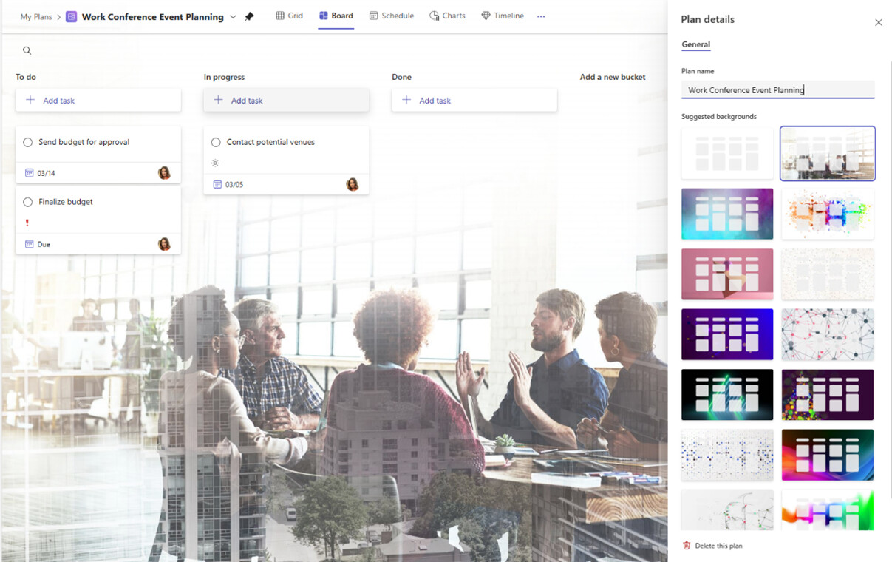Click the Plan name text field

[x=777, y=89]
